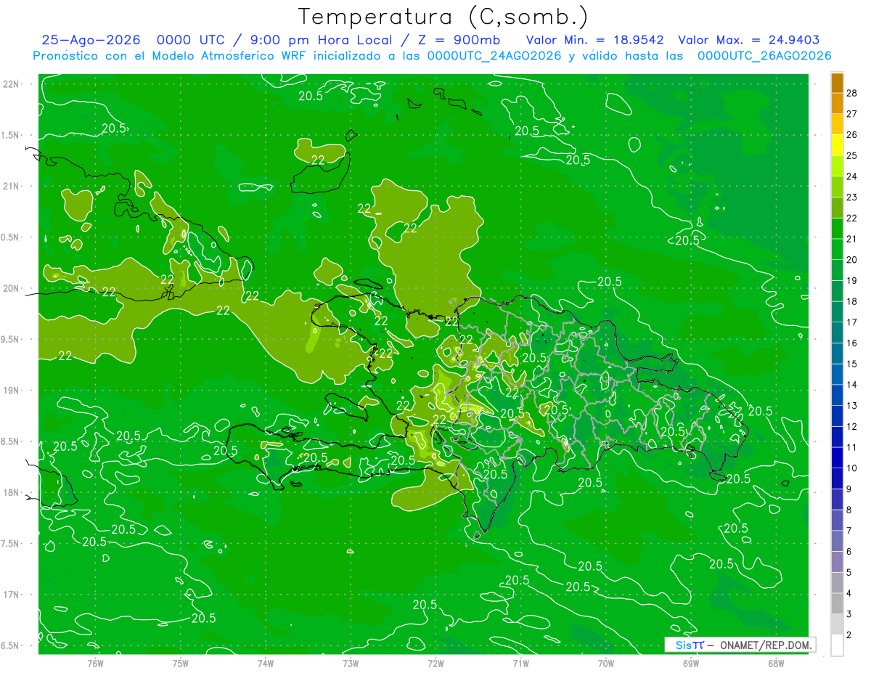
Task: Click the '73W' longitude axis label
Action: point(351,663)
